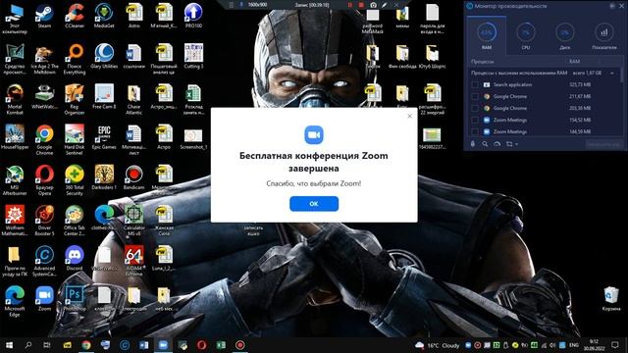
Task: Open the notification center icon in taskbar
Action: (x=615, y=344)
